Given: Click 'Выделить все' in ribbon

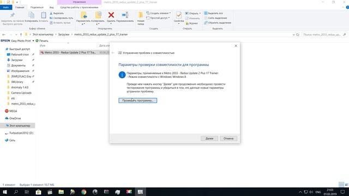Looking at the screenshot, I should [213, 13].
